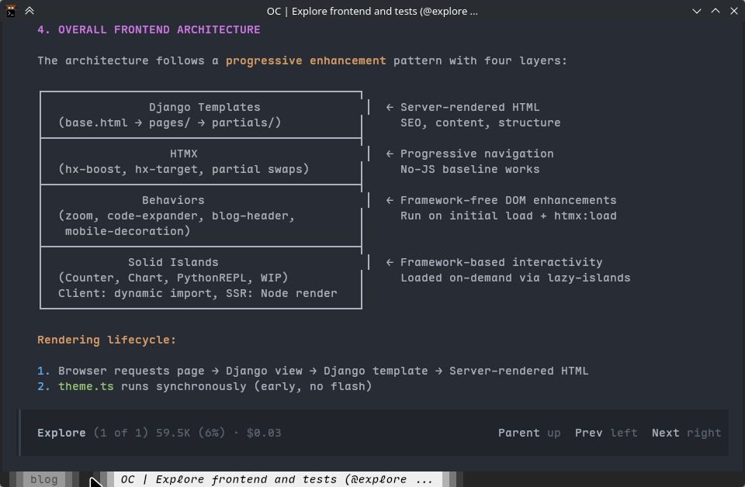Click the 'Django Templates' box title
Viewport: 745px width, 487px height.
click(205, 107)
